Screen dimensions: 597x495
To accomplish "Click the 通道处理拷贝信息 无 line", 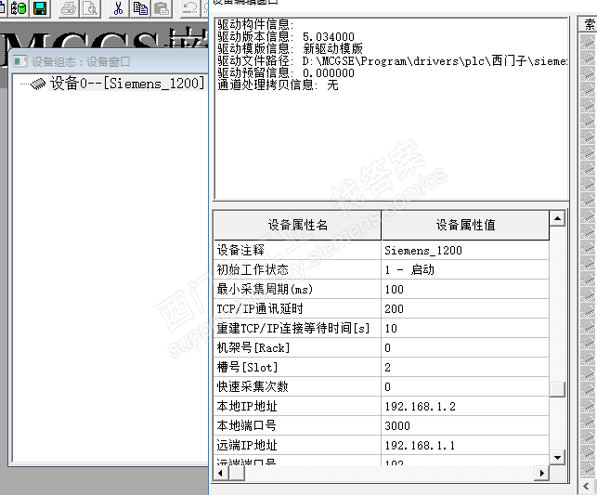I will (x=278, y=85).
